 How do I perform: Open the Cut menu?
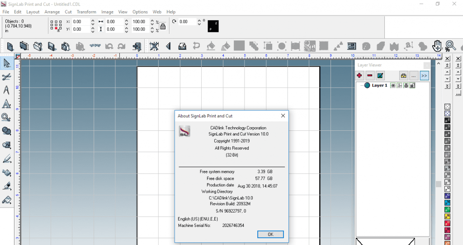click(x=68, y=12)
